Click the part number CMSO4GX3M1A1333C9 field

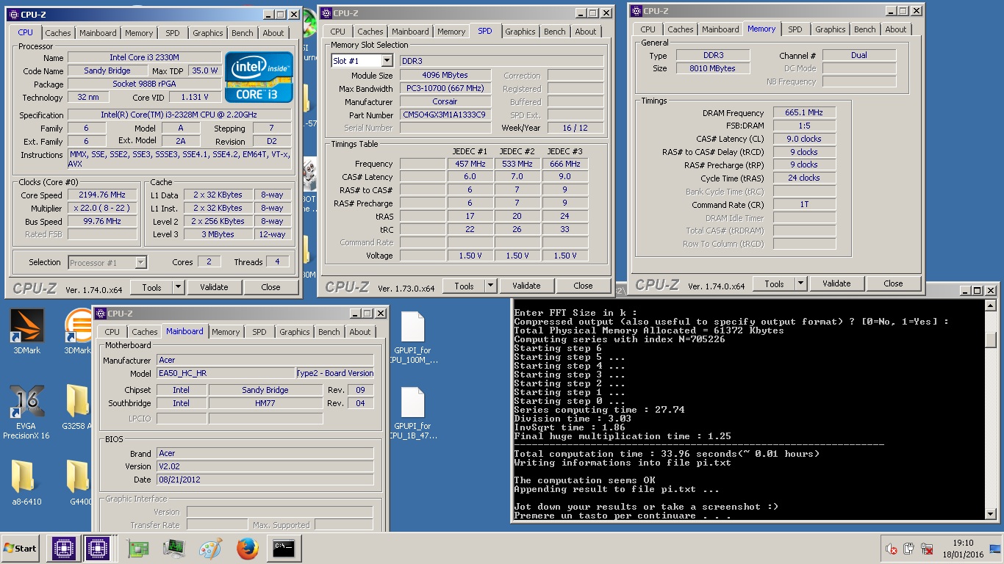tap(445, 115)
